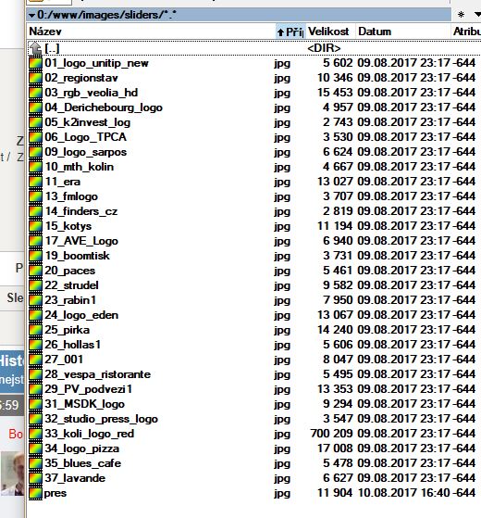Click the image icon of 05_k2invest_log

35,122
